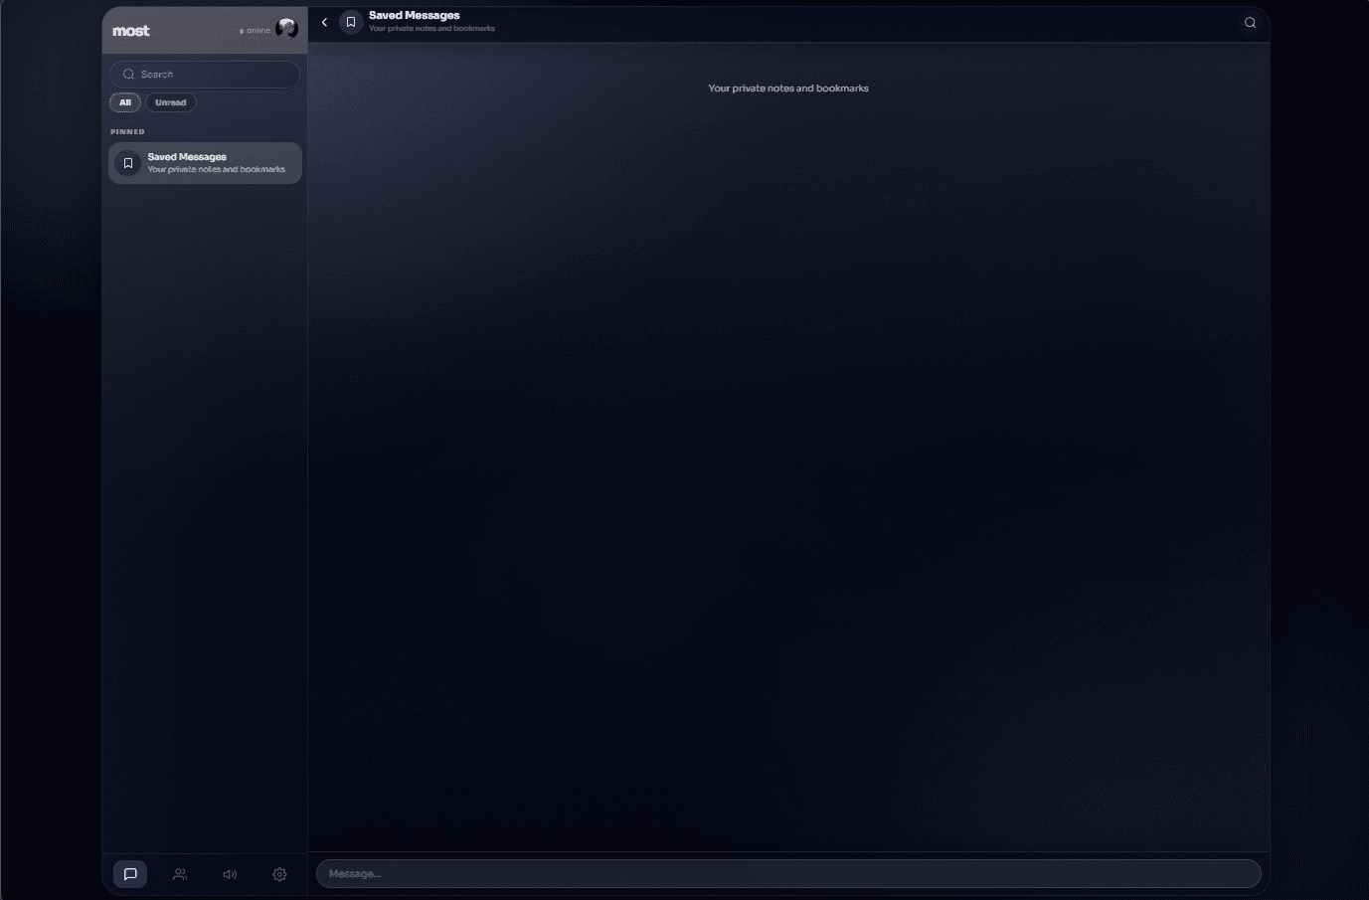Viewport: 1369px width, 900px height.
Task: Switch to the Unread chat filter
Action: tap(171, 102)
